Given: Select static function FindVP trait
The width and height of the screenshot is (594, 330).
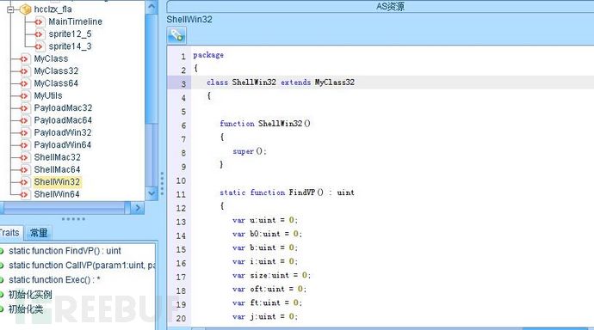Looking at the screenshot, I should 65,251.
